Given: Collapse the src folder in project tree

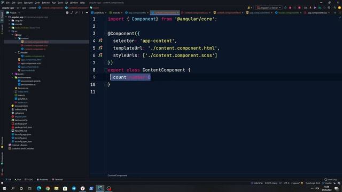Looking at the screenshot, I should (10, 31).
